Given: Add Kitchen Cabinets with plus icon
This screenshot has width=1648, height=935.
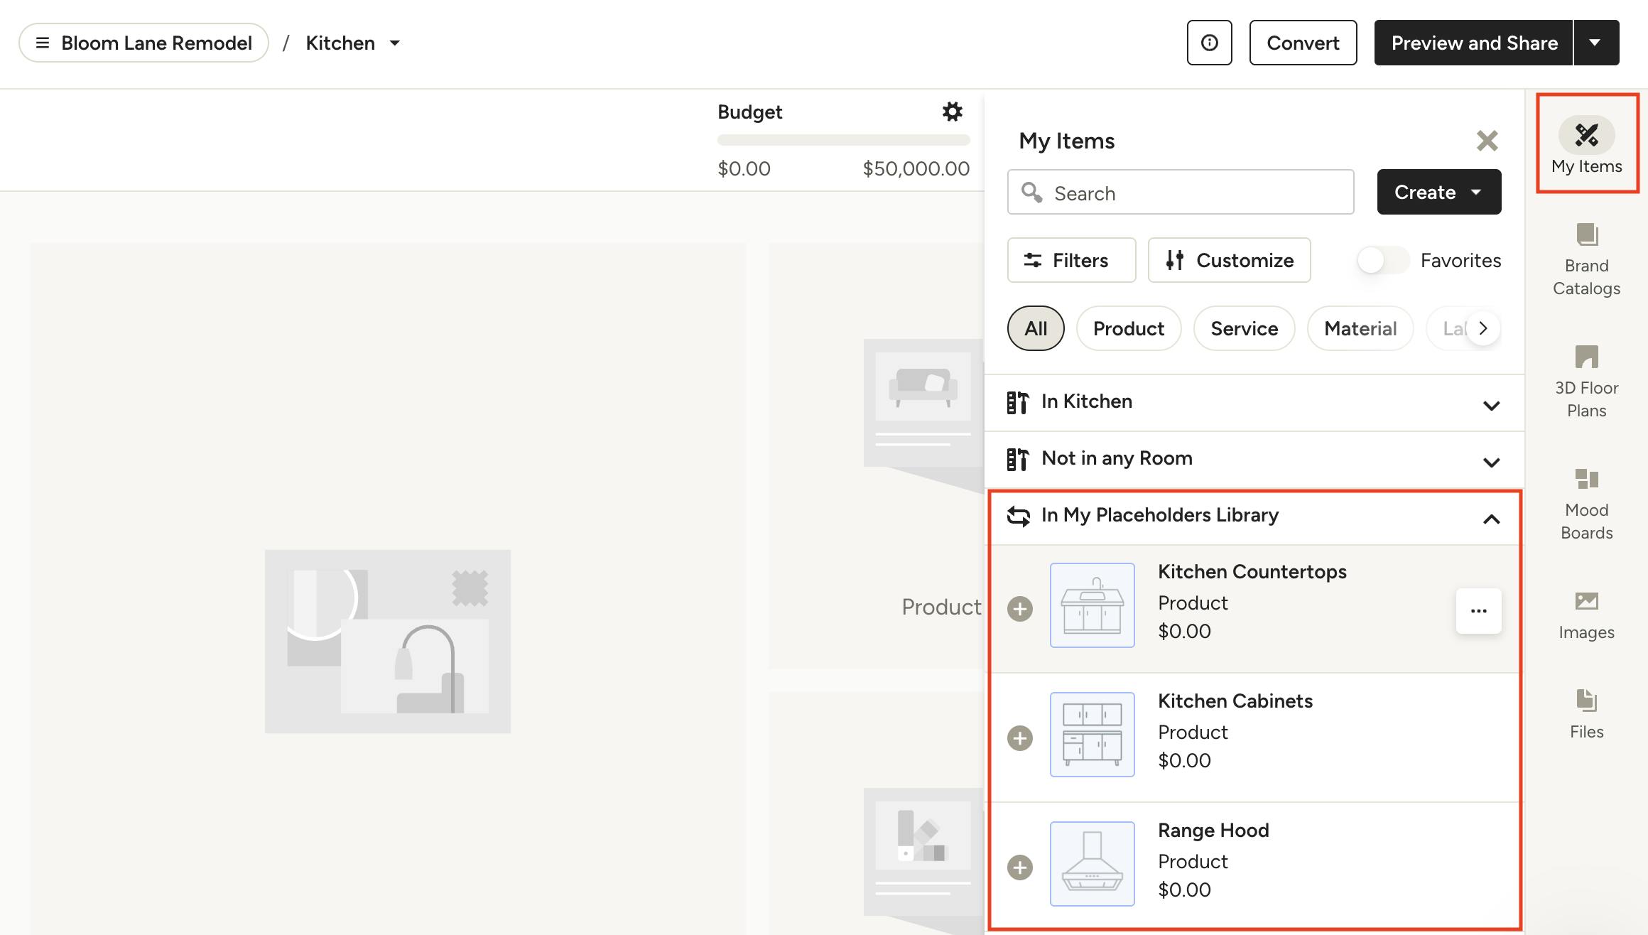Looking at the screenshot, I should click(x=1020, y=738).
